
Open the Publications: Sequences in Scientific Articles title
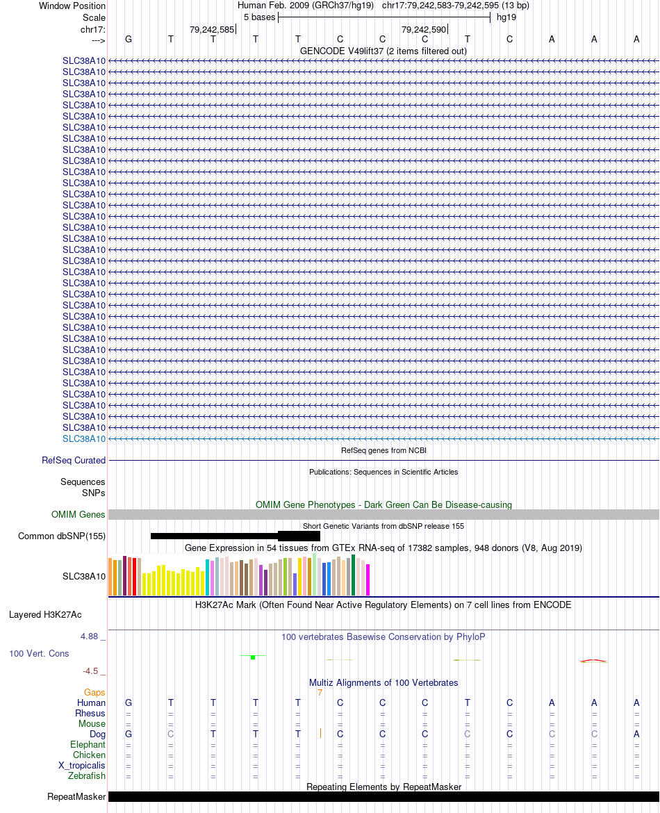coord(383,472)
